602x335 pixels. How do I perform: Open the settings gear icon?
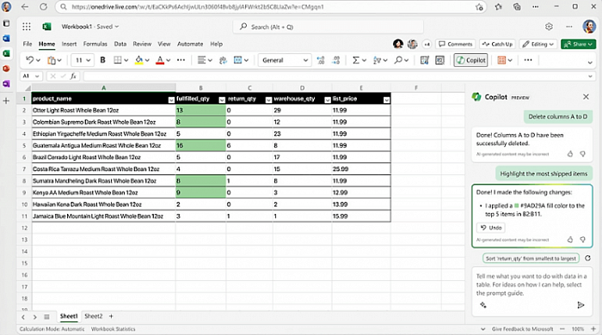[549, 27]
